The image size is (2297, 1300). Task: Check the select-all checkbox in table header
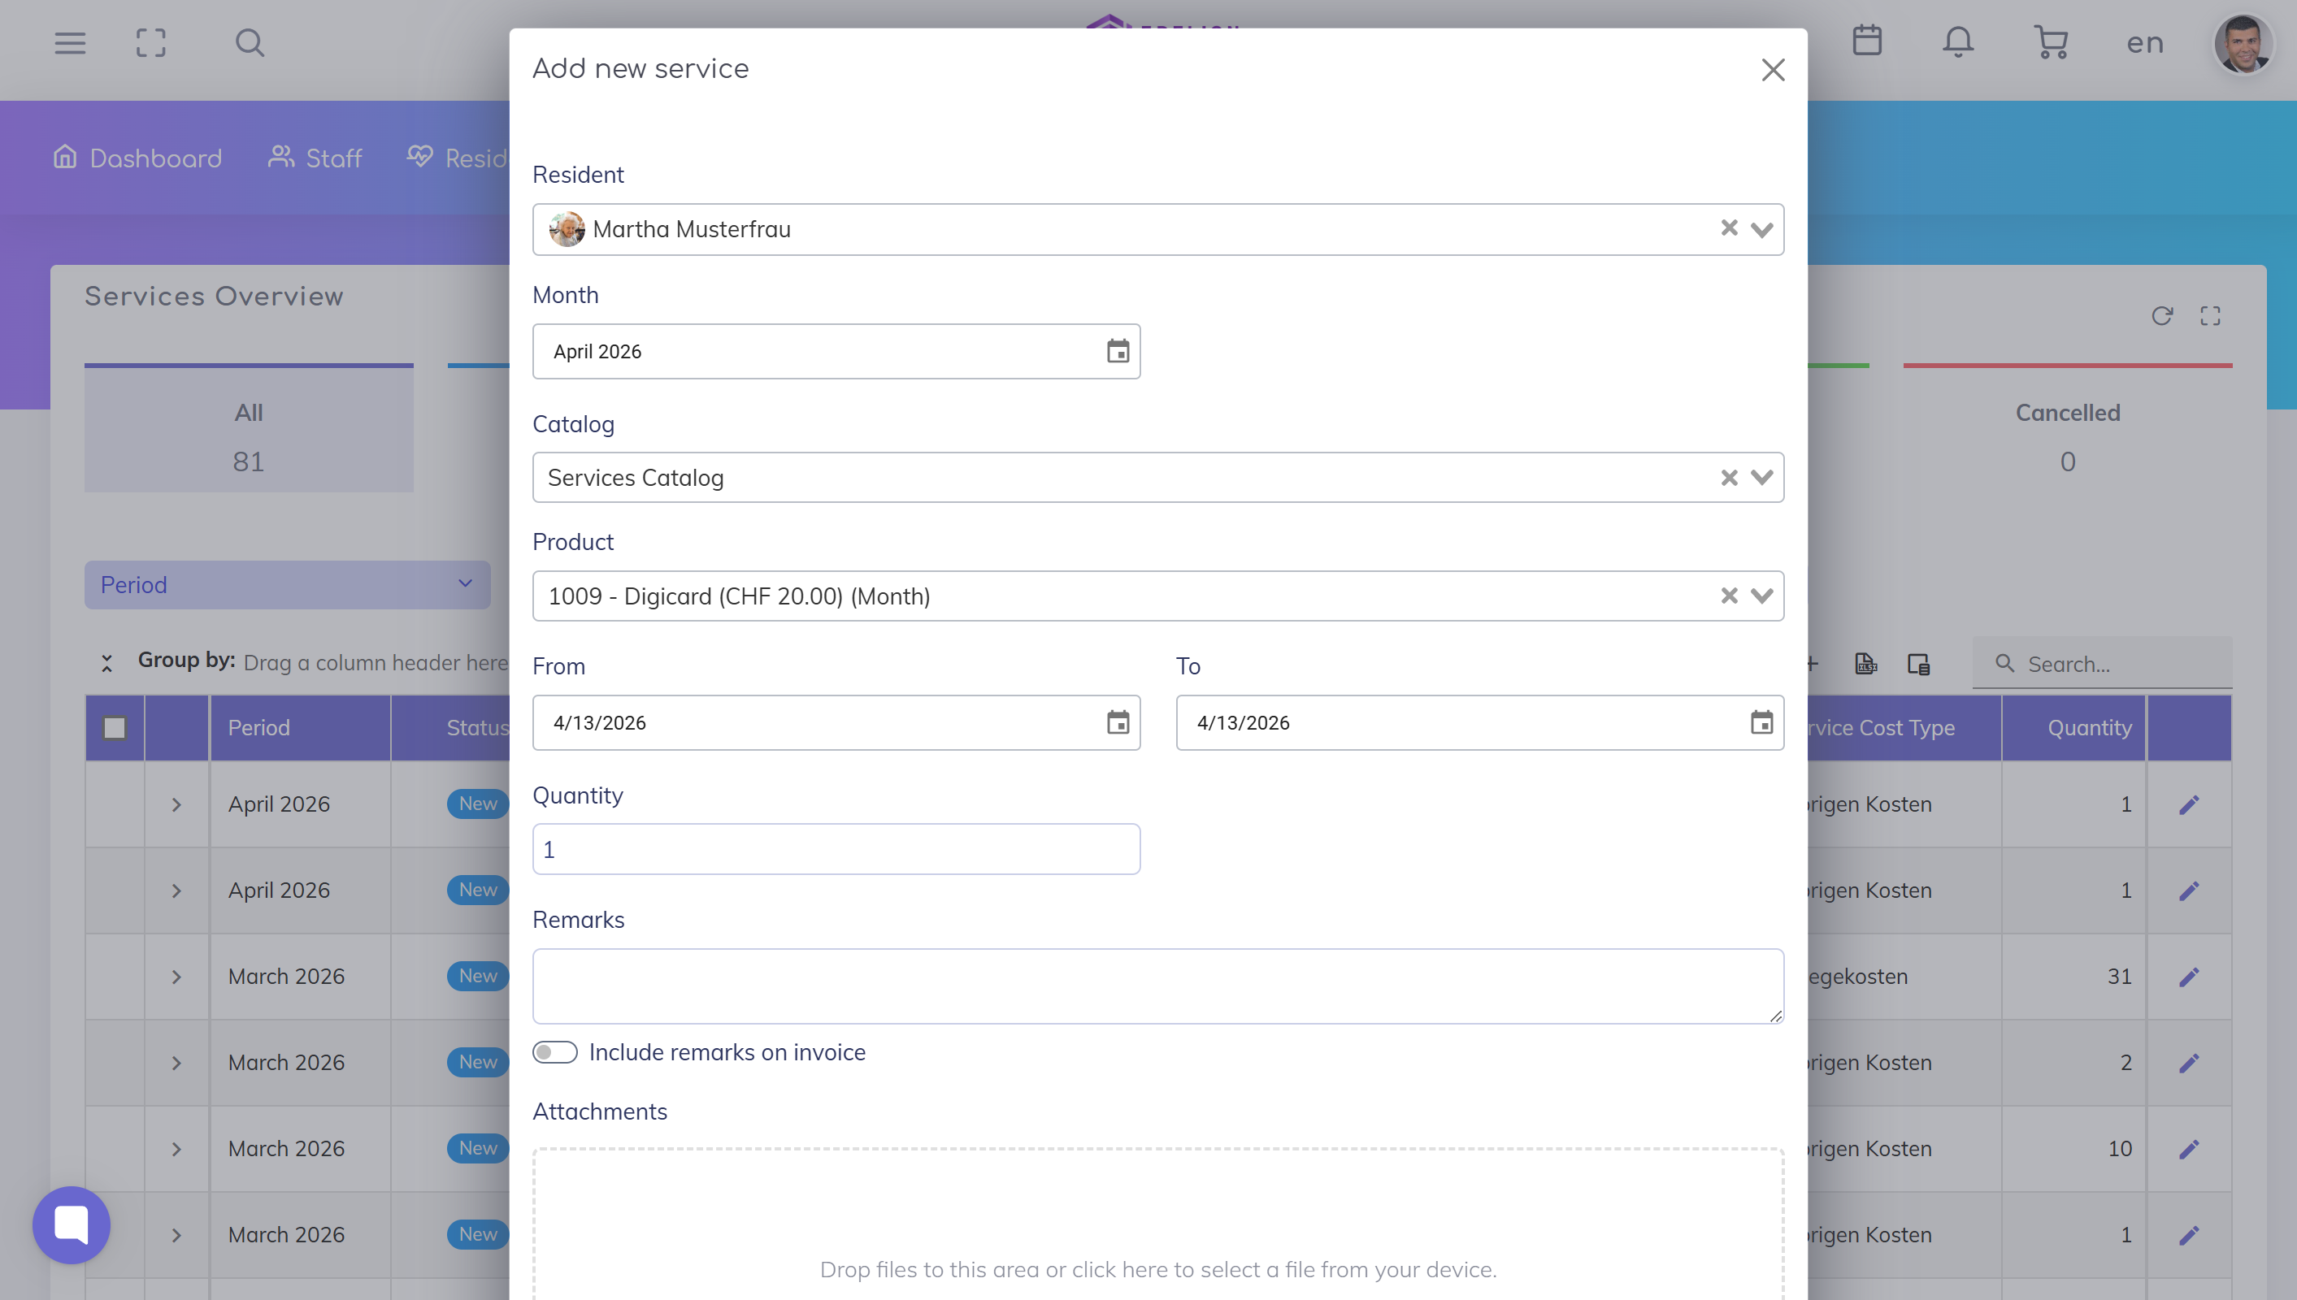(115, 728)
